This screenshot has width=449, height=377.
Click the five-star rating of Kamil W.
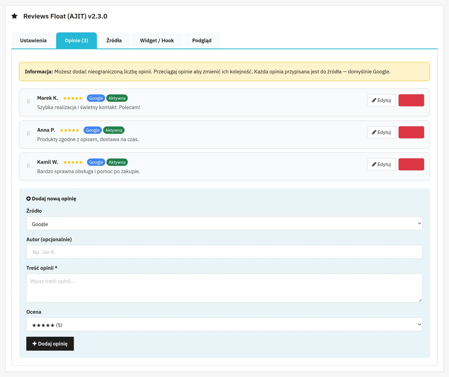73,162
